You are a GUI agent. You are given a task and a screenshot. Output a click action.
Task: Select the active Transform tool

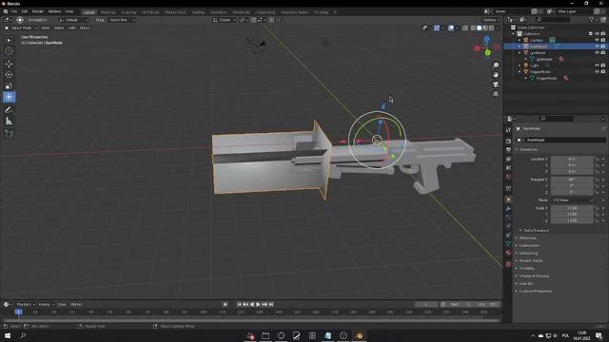[9, 97]
